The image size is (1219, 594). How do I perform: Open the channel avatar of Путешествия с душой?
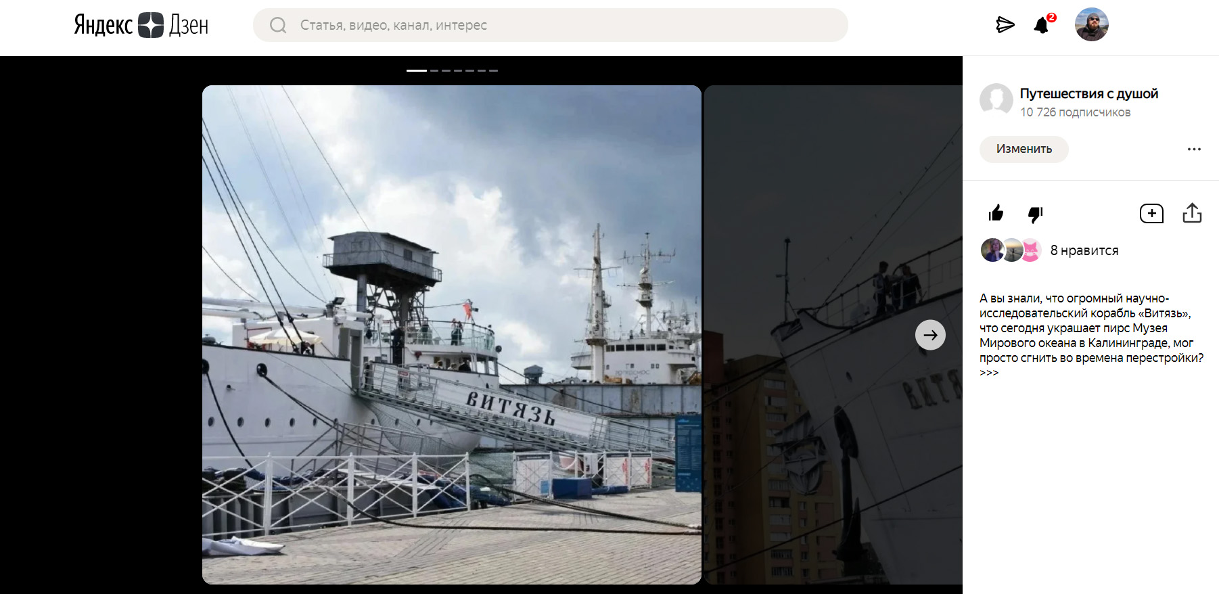coord(996,100)
